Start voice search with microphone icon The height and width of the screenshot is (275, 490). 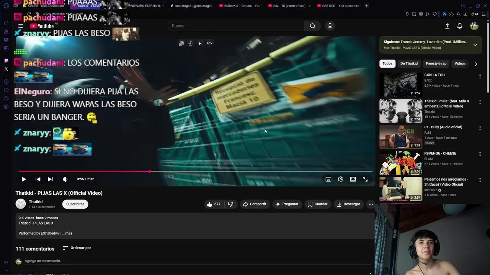(330, 26)
